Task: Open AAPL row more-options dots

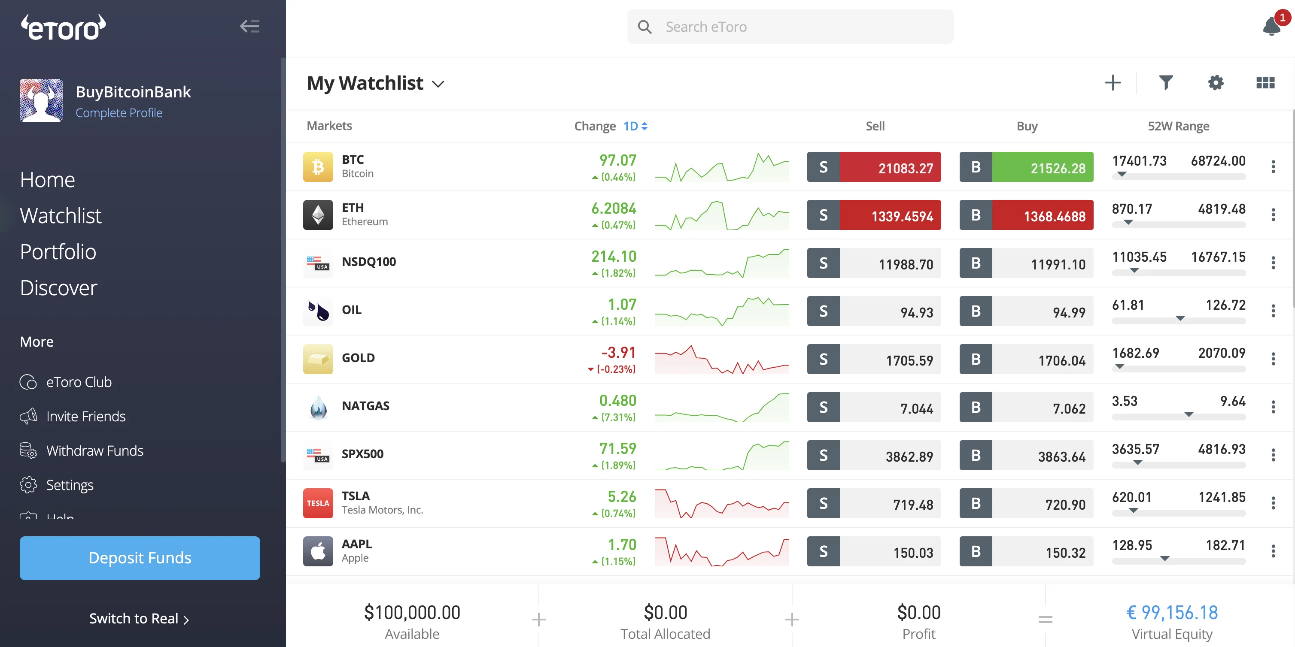Action: pyautogui.click(x=1274, y=552)
